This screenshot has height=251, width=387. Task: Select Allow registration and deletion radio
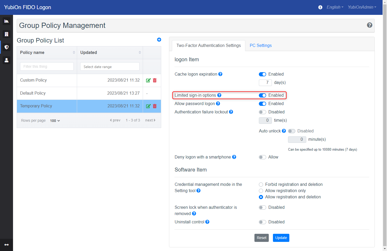(x=261, y=197)
